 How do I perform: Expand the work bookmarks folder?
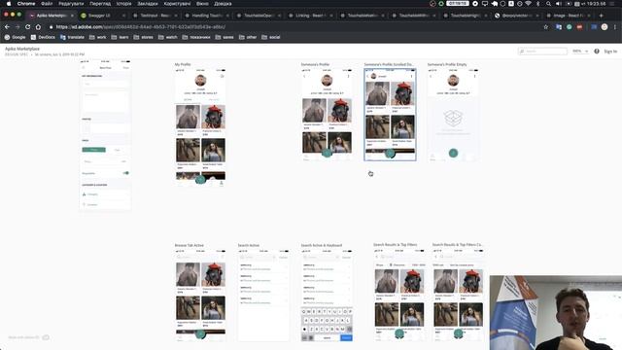(97, 37)
